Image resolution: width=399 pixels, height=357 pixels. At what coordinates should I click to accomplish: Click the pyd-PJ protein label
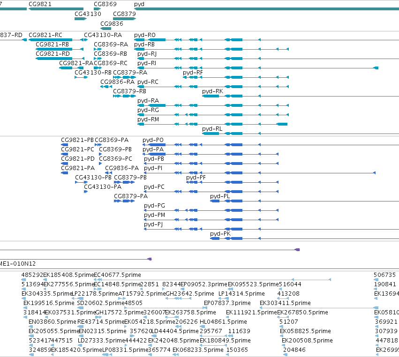tap(153, 224)
